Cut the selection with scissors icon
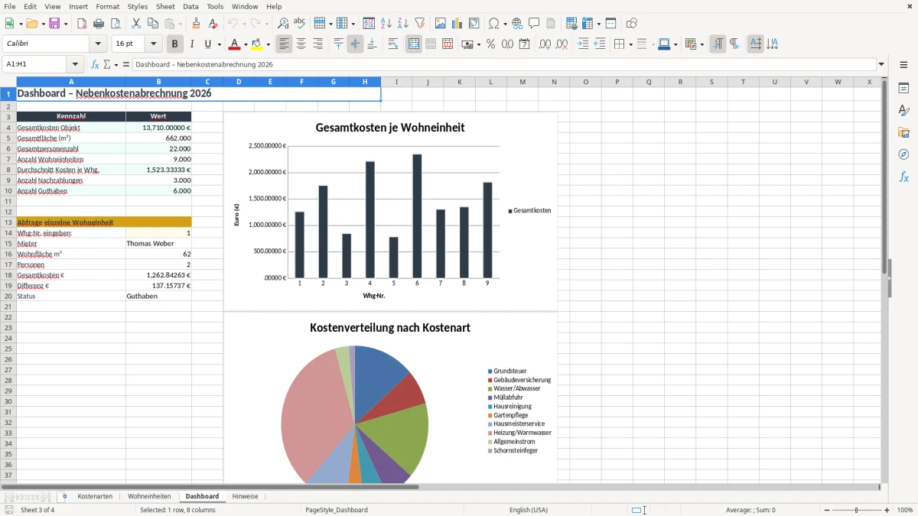The height and width of the screenshot is (516, 918). click(136, 24)
